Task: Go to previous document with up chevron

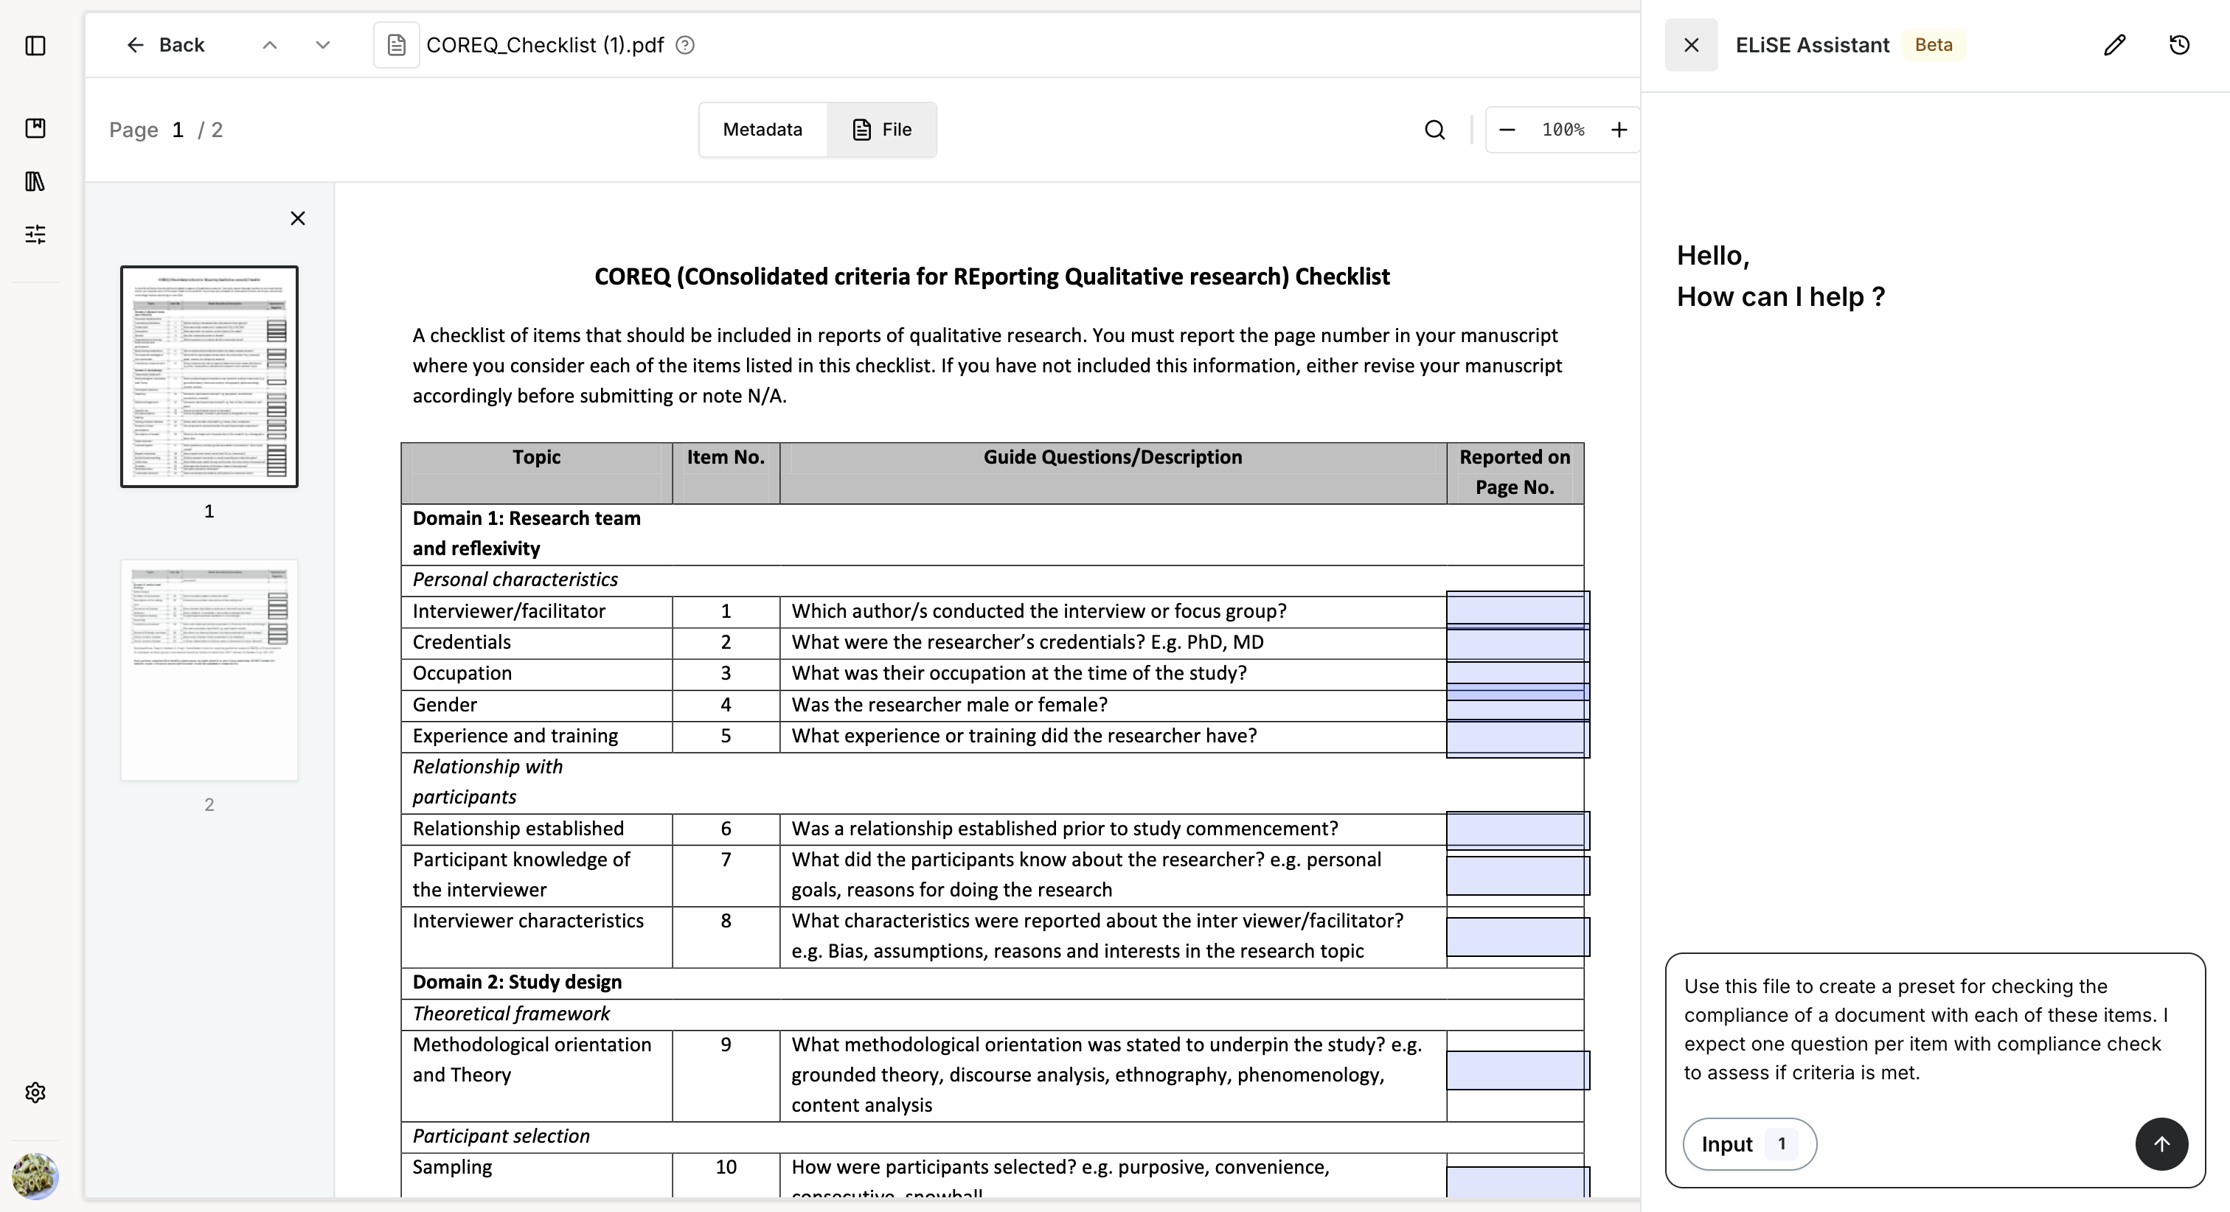Action: tap(270, 45)
